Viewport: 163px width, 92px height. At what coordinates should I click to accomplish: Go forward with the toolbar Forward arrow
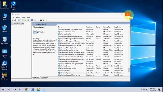pos(15,20)
